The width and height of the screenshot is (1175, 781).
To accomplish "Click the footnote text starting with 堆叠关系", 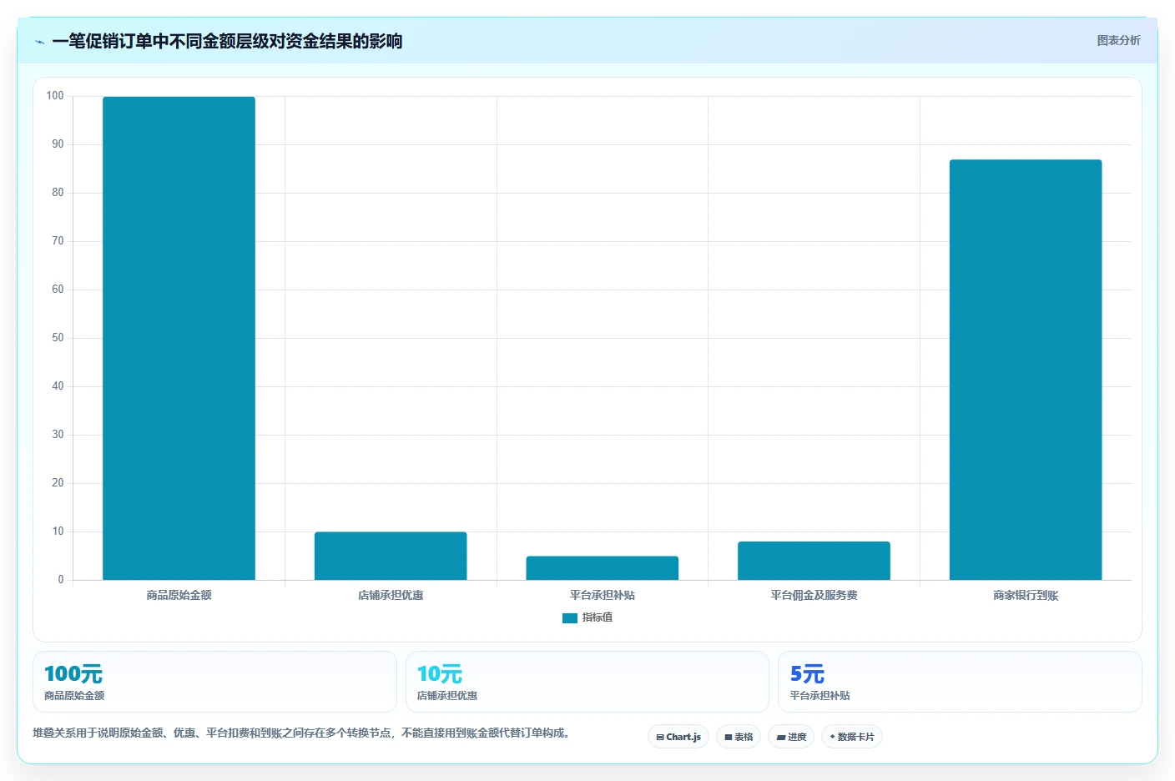I will coord(302,733).
